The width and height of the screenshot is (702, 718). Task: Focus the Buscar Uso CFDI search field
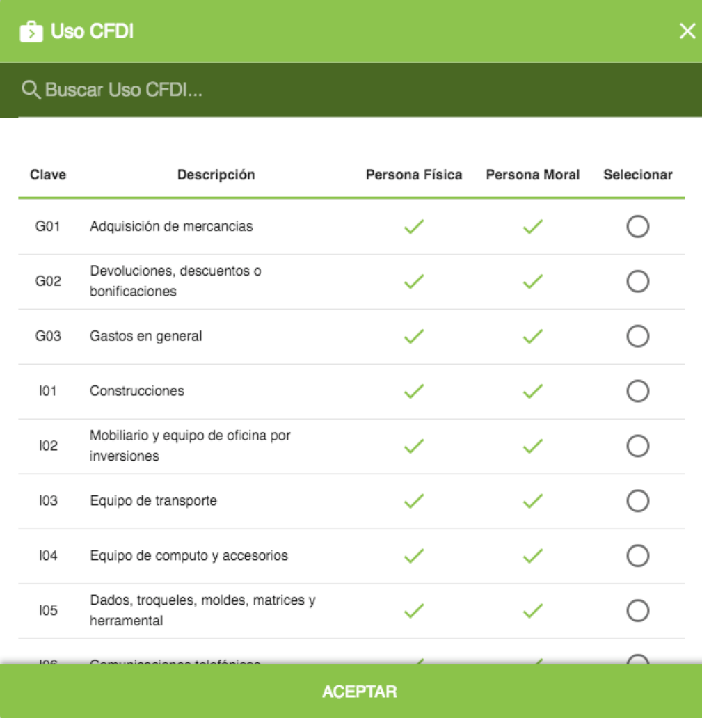351,90
